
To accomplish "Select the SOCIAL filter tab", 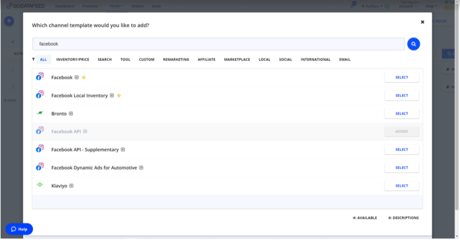I will pyautogui.click(x=286, y=60).
